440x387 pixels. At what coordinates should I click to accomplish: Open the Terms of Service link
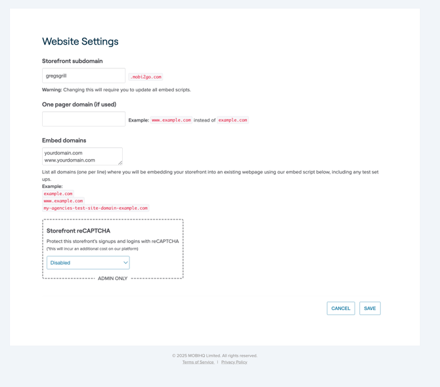(x=198, y=362)
